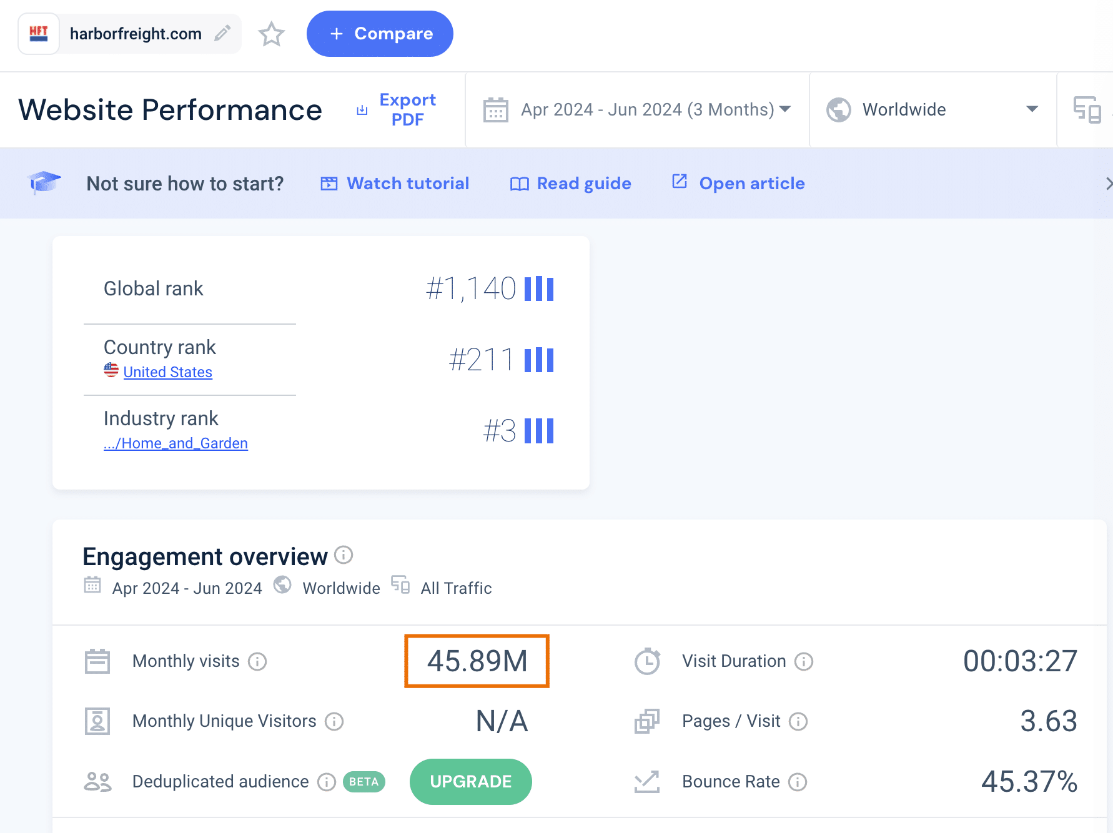Open the United States country link
This screenshot has width=1113, height=833.
coord(168,372)
